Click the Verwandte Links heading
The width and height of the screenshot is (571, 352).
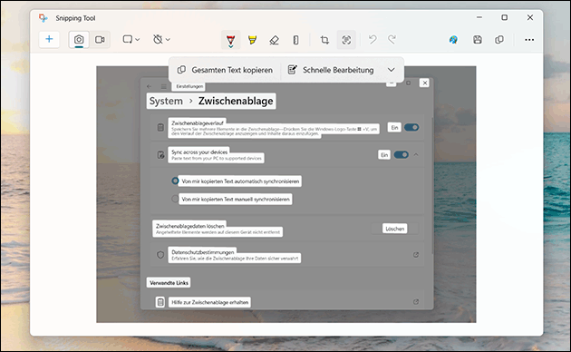(169, 283)
